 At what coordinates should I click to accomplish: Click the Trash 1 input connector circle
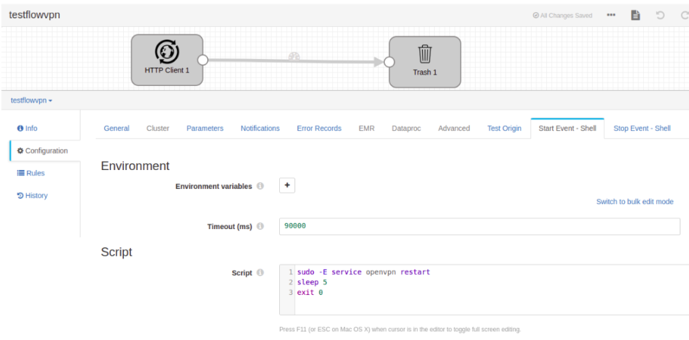pyautogui.click(x=389, y=62)
